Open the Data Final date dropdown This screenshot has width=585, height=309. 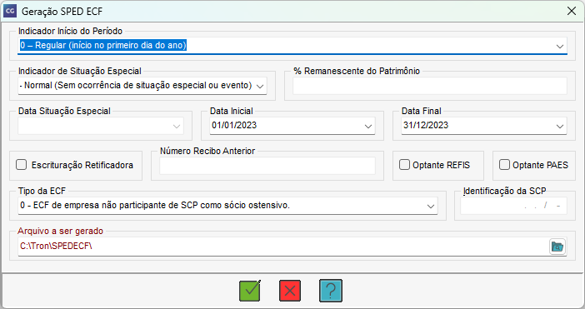[560, 126]
